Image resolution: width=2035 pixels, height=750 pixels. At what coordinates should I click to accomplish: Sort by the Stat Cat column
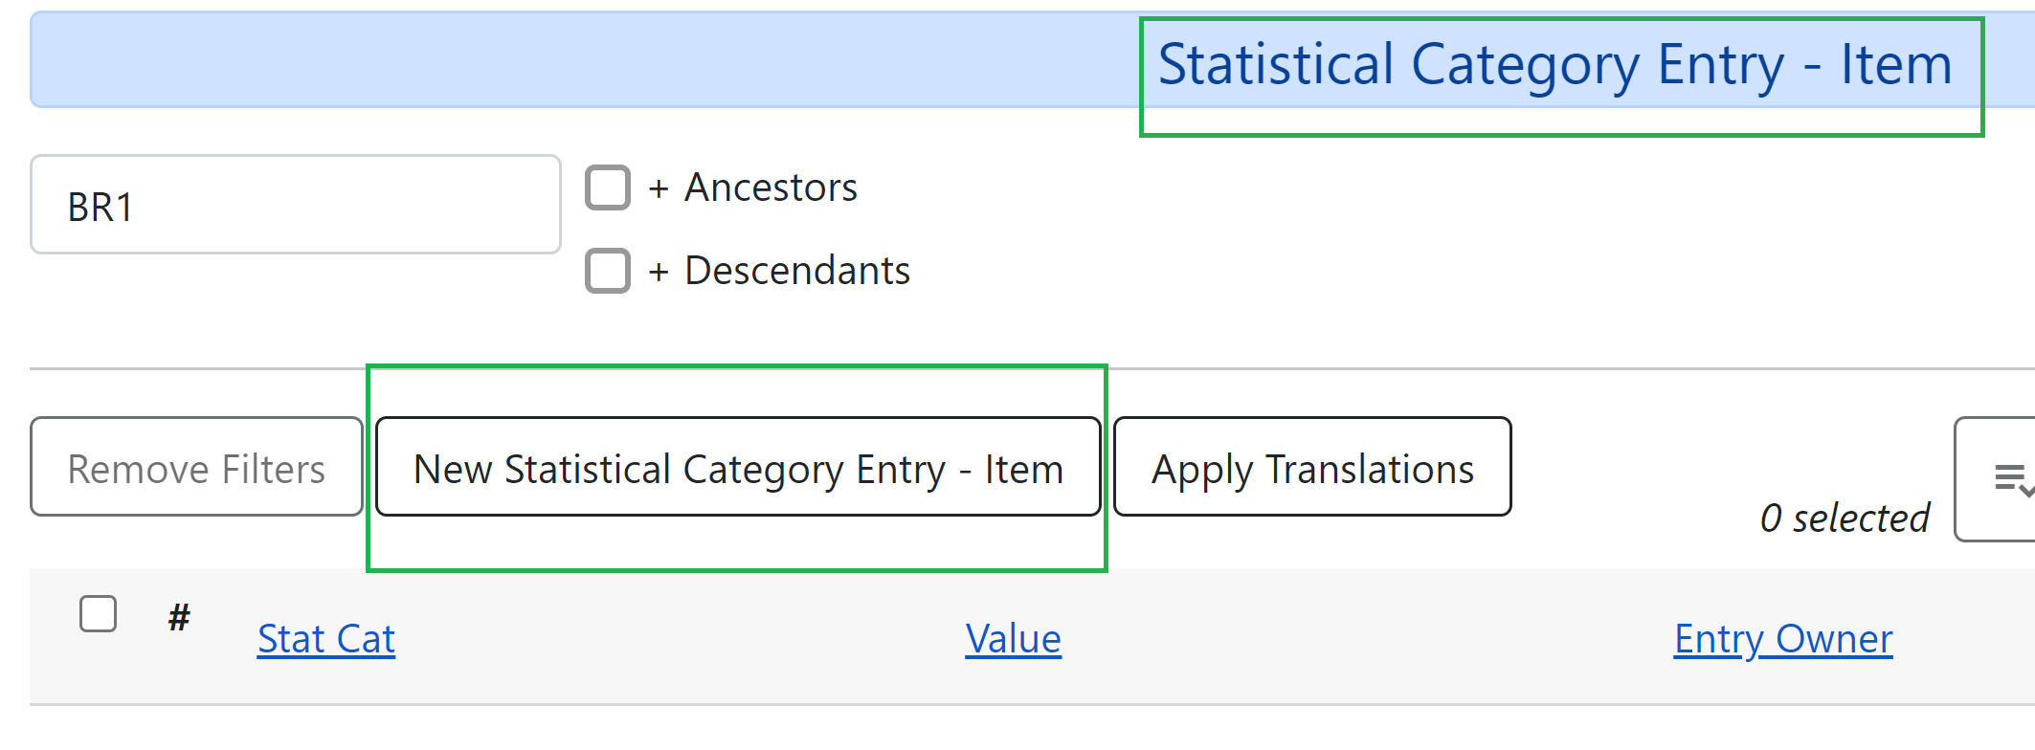pos(326,639)
